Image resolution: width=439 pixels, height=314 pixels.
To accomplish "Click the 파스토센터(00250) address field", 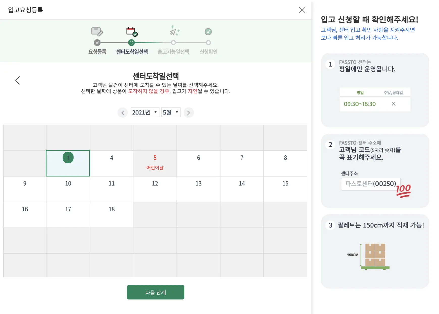I will (370, 184).
